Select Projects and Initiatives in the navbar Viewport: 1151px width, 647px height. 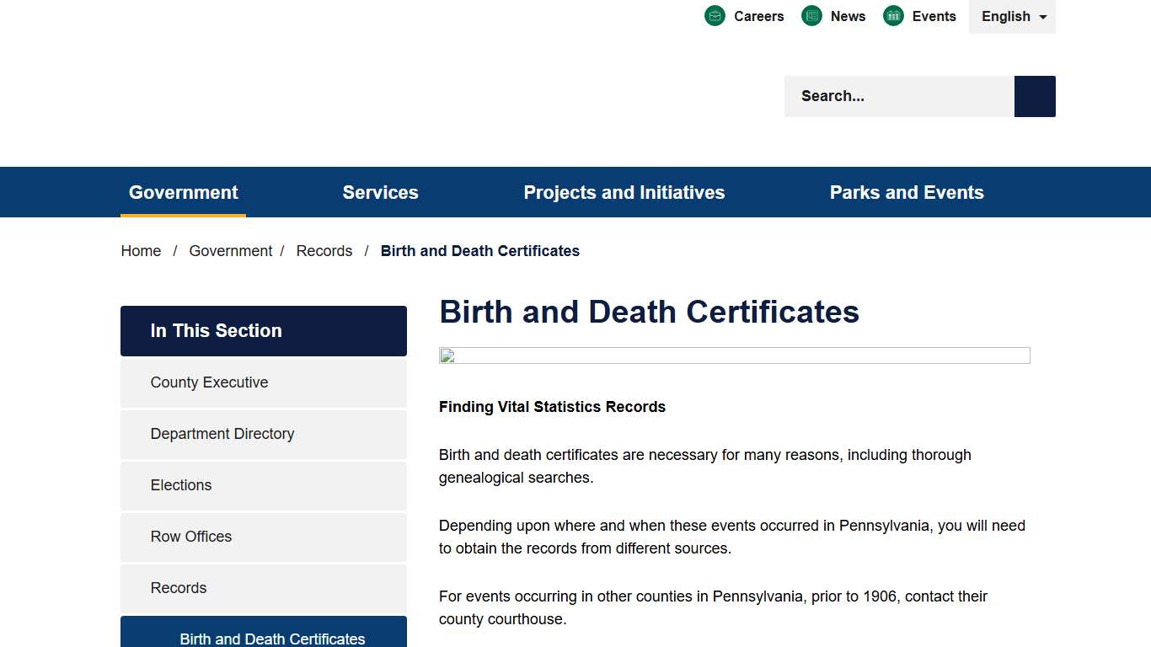tap(624, 192)
